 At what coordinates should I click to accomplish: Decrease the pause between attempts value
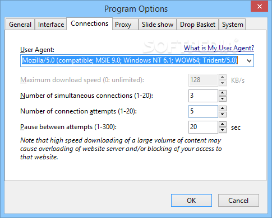[x=223, y=130]
